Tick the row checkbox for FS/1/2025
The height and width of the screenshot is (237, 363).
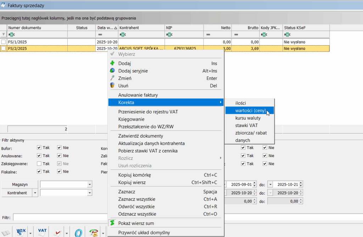pyautogui.click(x=4, y=42)
